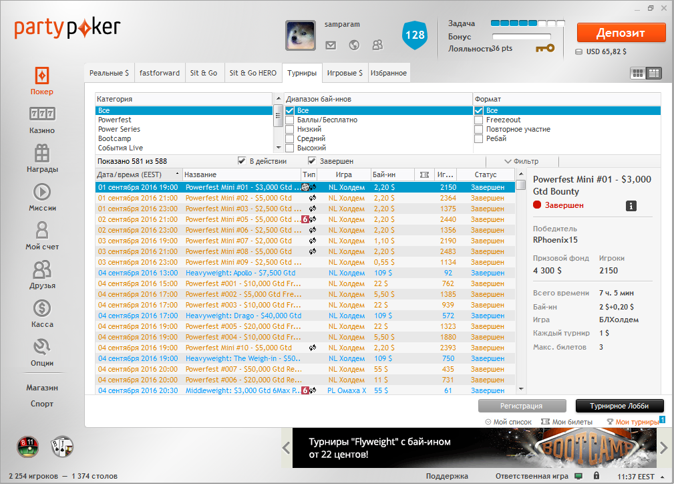Viewport: 674px width, 484px height.
Task: Open the Казино section icon
Action: 41,114
